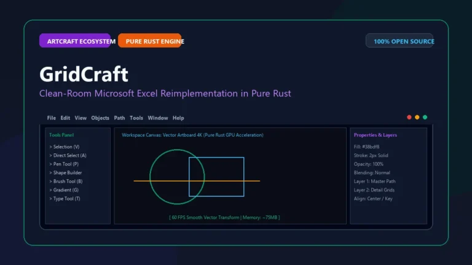Screen dimensions: 472x265
Task: Click the ARTCRAFT ECOSYSTEM badge
Action: point(75,40)
